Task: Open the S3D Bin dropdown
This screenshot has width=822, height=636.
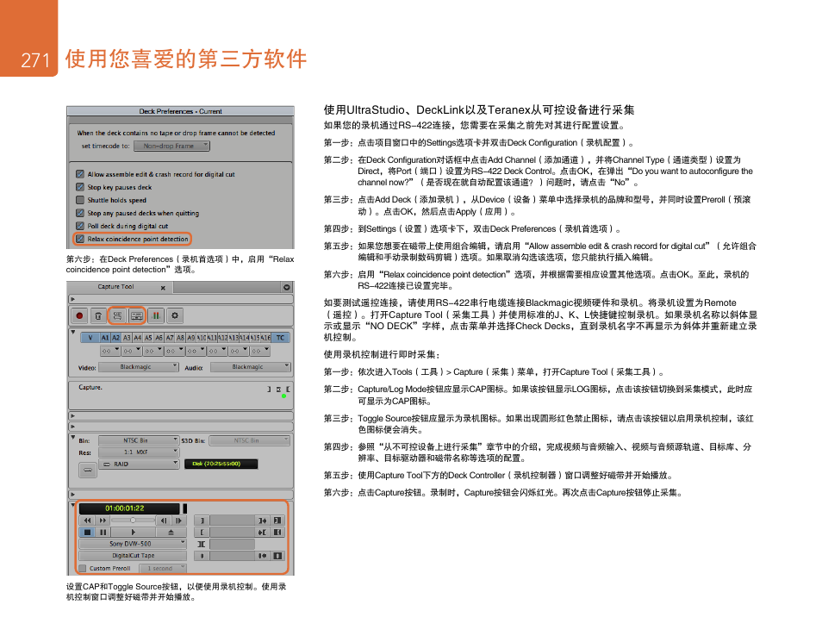Action: click(250, 440)
